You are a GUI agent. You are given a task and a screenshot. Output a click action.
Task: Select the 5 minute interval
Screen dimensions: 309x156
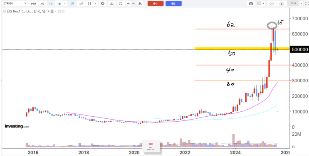click(25, 4)
